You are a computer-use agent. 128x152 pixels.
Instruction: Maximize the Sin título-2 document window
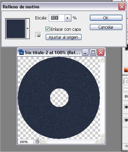pos(93,52)
